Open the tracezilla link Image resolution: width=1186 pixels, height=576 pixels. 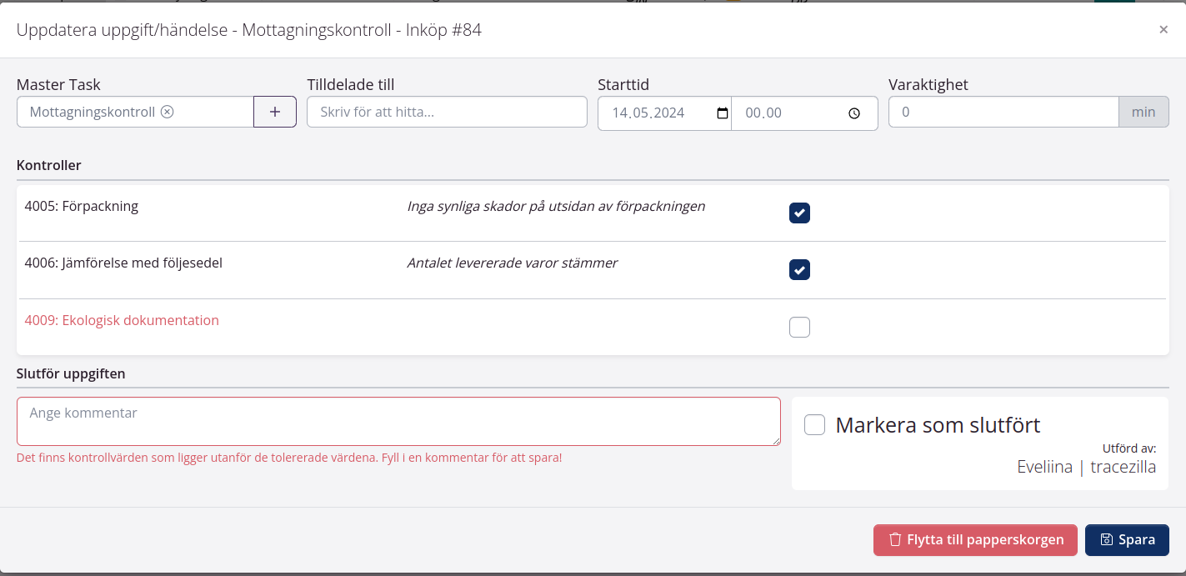click(1123, 467)
